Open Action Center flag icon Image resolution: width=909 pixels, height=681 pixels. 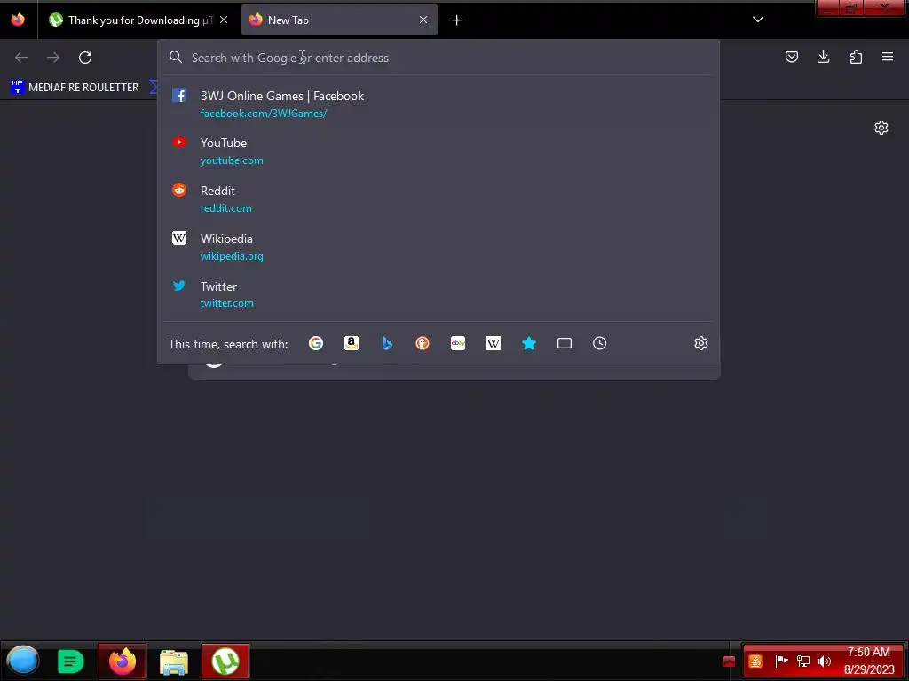781,661
